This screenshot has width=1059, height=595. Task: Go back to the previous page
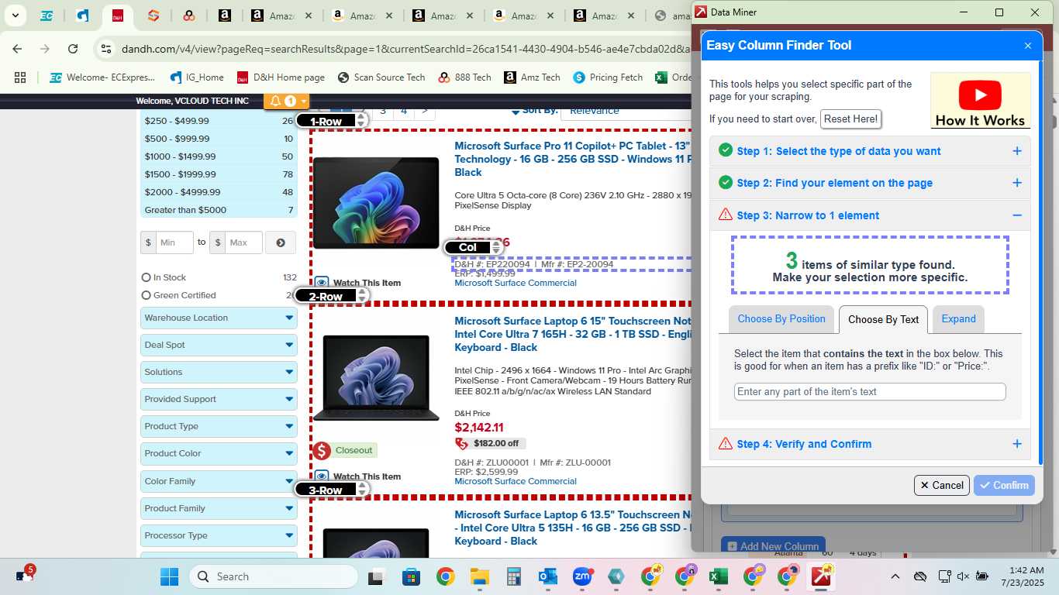17,49
